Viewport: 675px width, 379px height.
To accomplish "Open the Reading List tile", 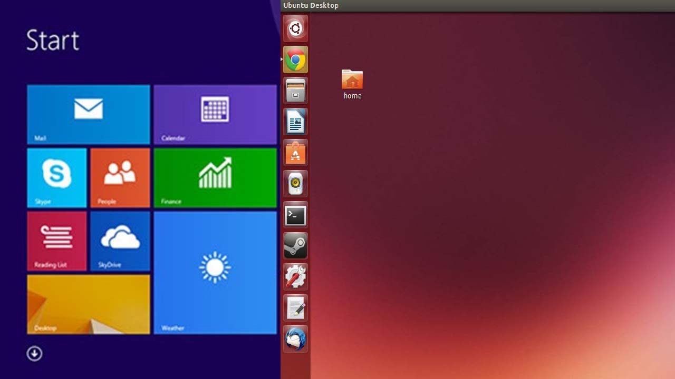I will tap(57, 241).
